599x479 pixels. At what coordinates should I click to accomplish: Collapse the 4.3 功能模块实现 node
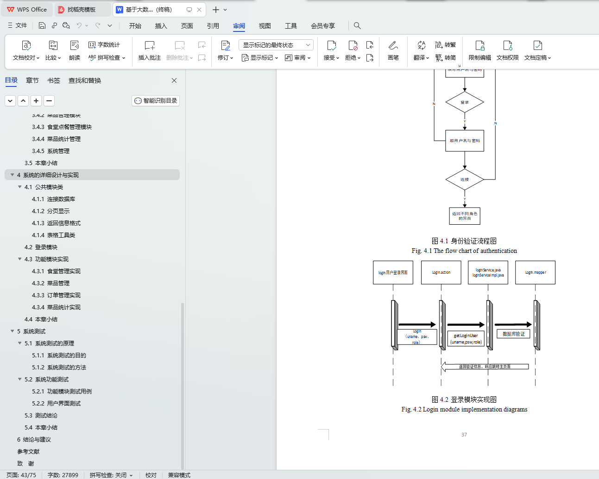tap(20, 259)
